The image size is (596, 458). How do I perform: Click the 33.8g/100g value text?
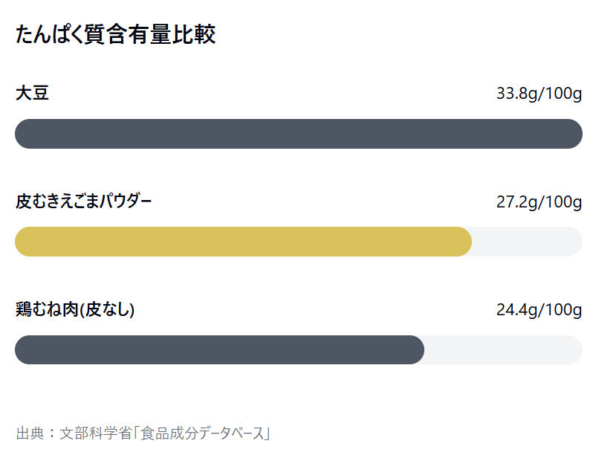click(x=539, y=94)
